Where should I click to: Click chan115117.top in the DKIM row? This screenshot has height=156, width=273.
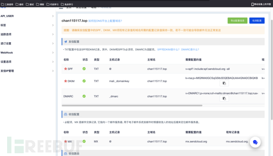tap(157, 81)
